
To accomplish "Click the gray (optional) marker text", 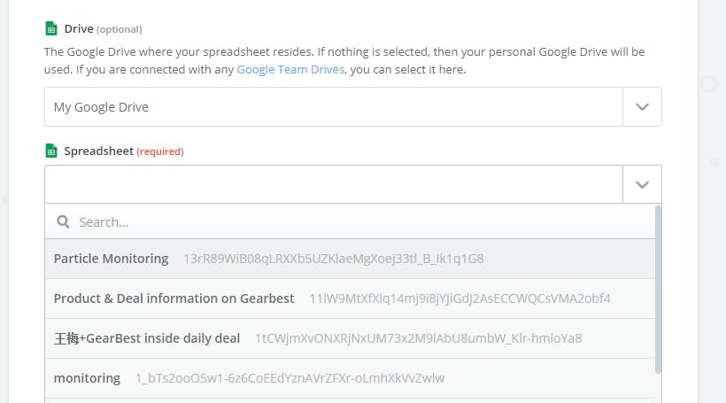I will (119, 29).
